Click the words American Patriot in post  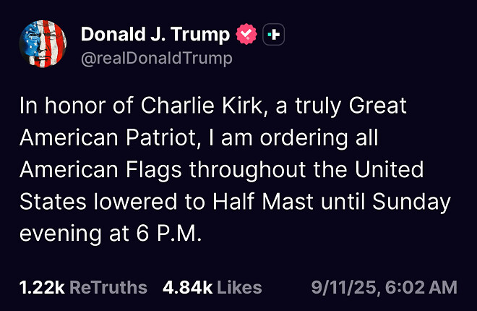coord(110,138)
